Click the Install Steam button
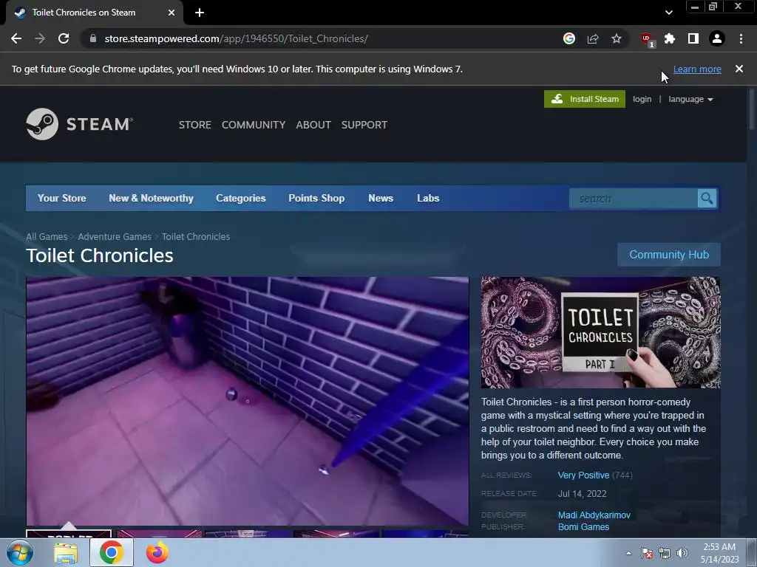Image resolution: width=757 pixels, height=567 pixels. (x=585, y=99)
